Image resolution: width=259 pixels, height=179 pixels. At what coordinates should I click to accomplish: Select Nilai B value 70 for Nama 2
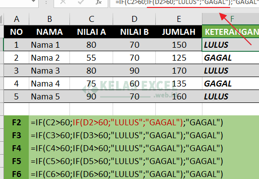pos(134,58)
